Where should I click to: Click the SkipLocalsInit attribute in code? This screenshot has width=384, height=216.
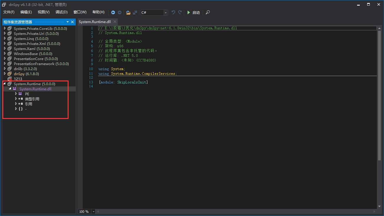tap(132, 82)
